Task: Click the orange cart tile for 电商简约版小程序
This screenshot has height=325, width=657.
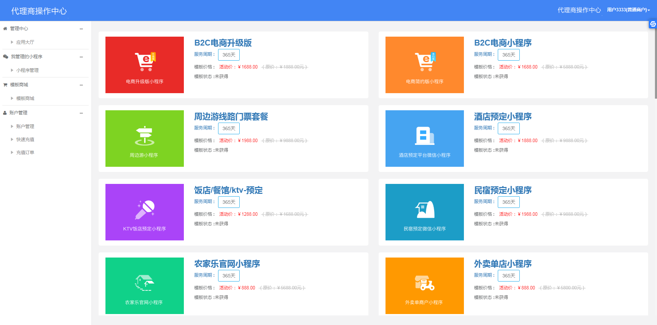Action: coord(424,65)
